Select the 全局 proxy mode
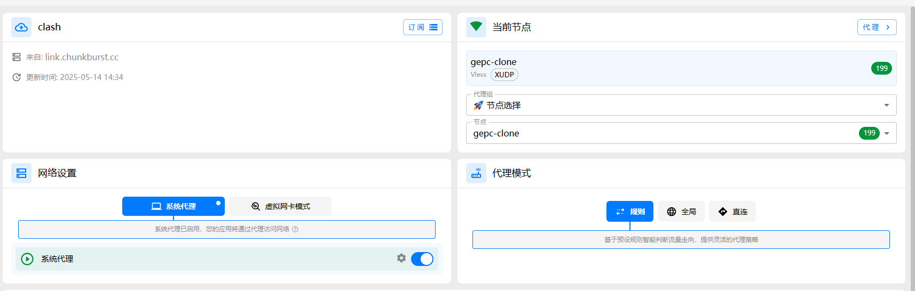 tap(681, 212)
